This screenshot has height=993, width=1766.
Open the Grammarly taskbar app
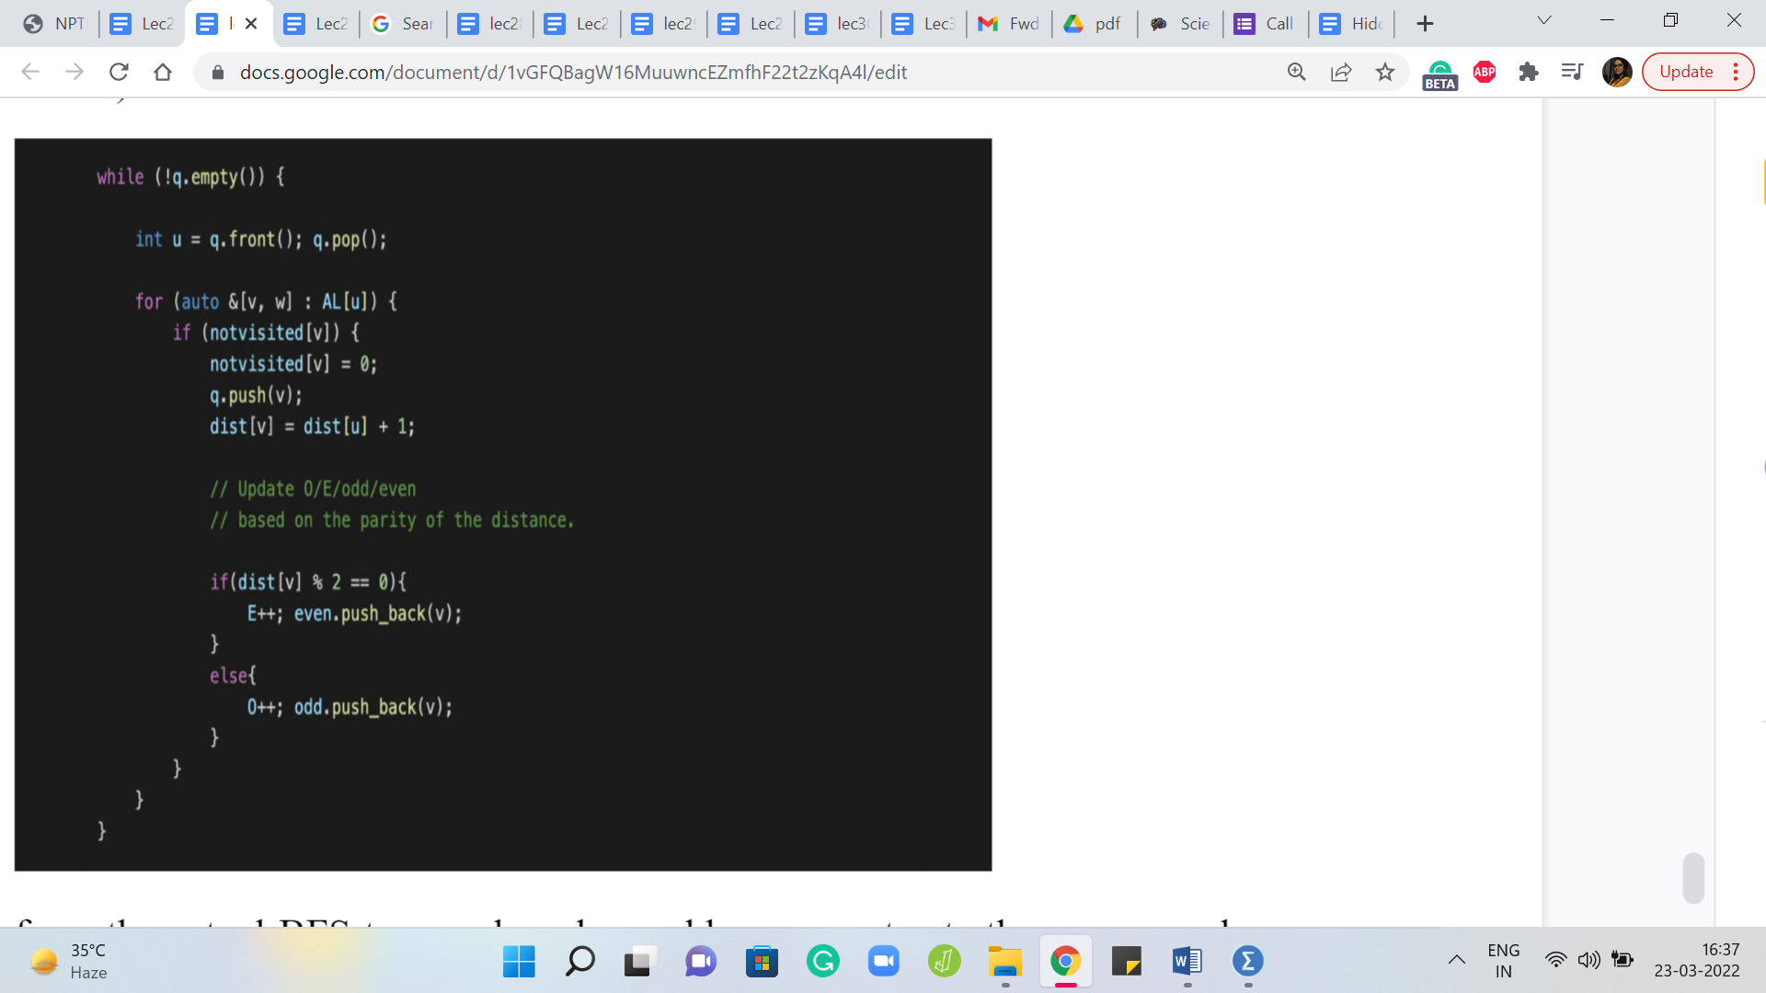pos(822,962)
